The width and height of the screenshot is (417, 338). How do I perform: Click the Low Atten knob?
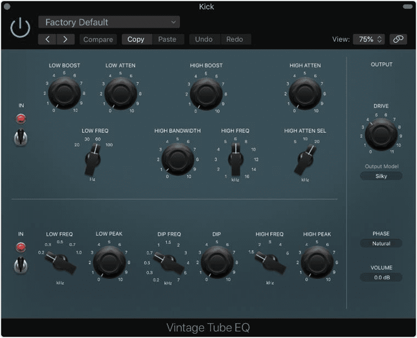pyautogui.click(x=121, y=94)
